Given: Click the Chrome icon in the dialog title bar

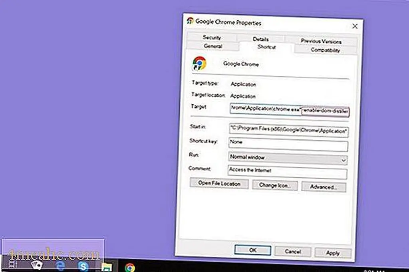Looking at the screenshot, I should pos(190,21).
